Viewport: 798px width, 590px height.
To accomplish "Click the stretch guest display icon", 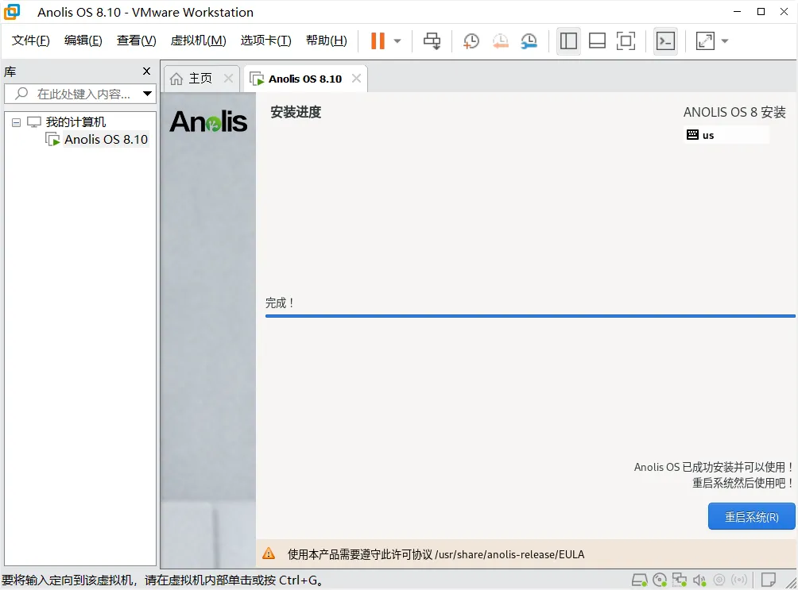I will [x=705, y=40].
